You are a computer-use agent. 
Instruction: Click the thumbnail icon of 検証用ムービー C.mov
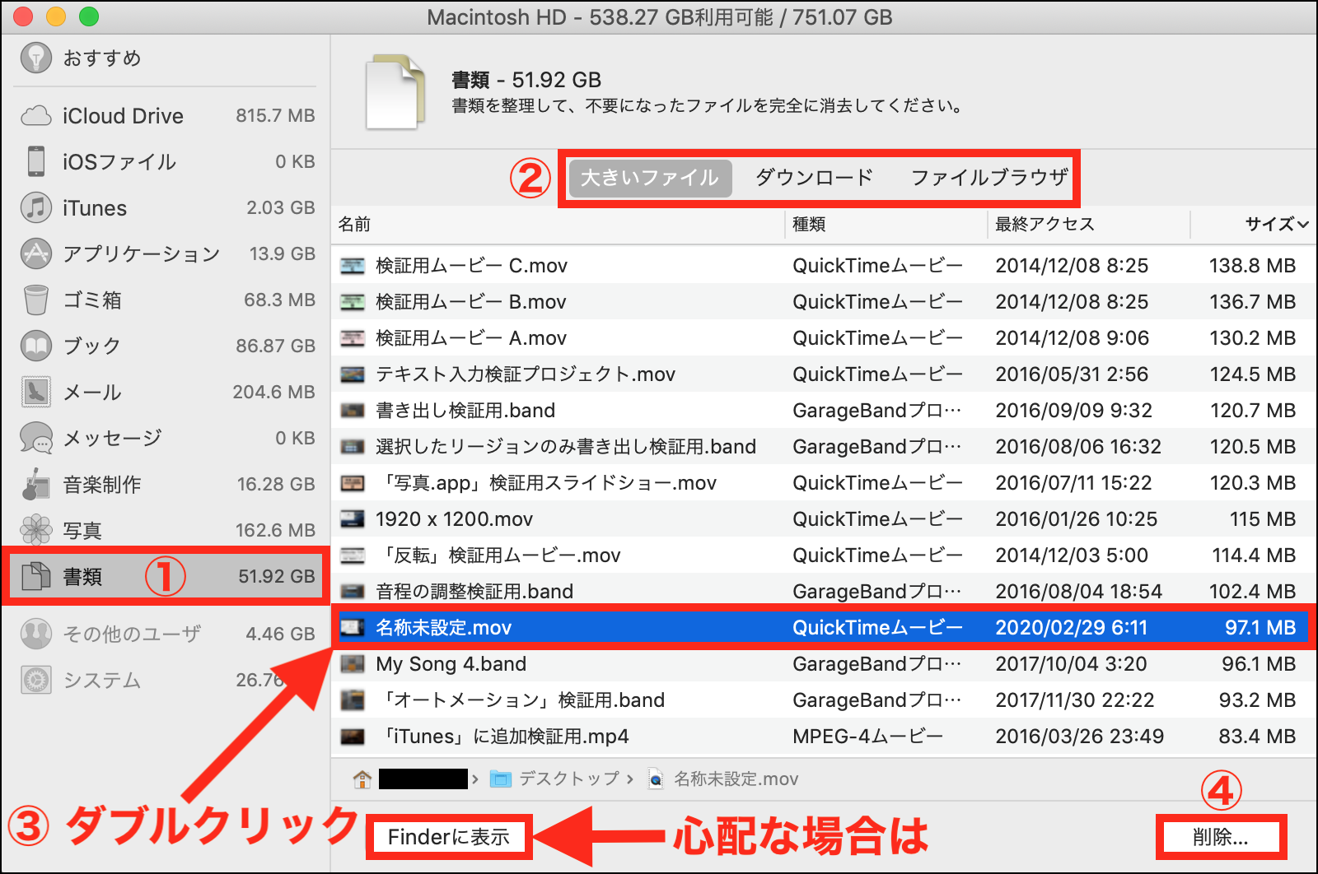coord(353,266)
